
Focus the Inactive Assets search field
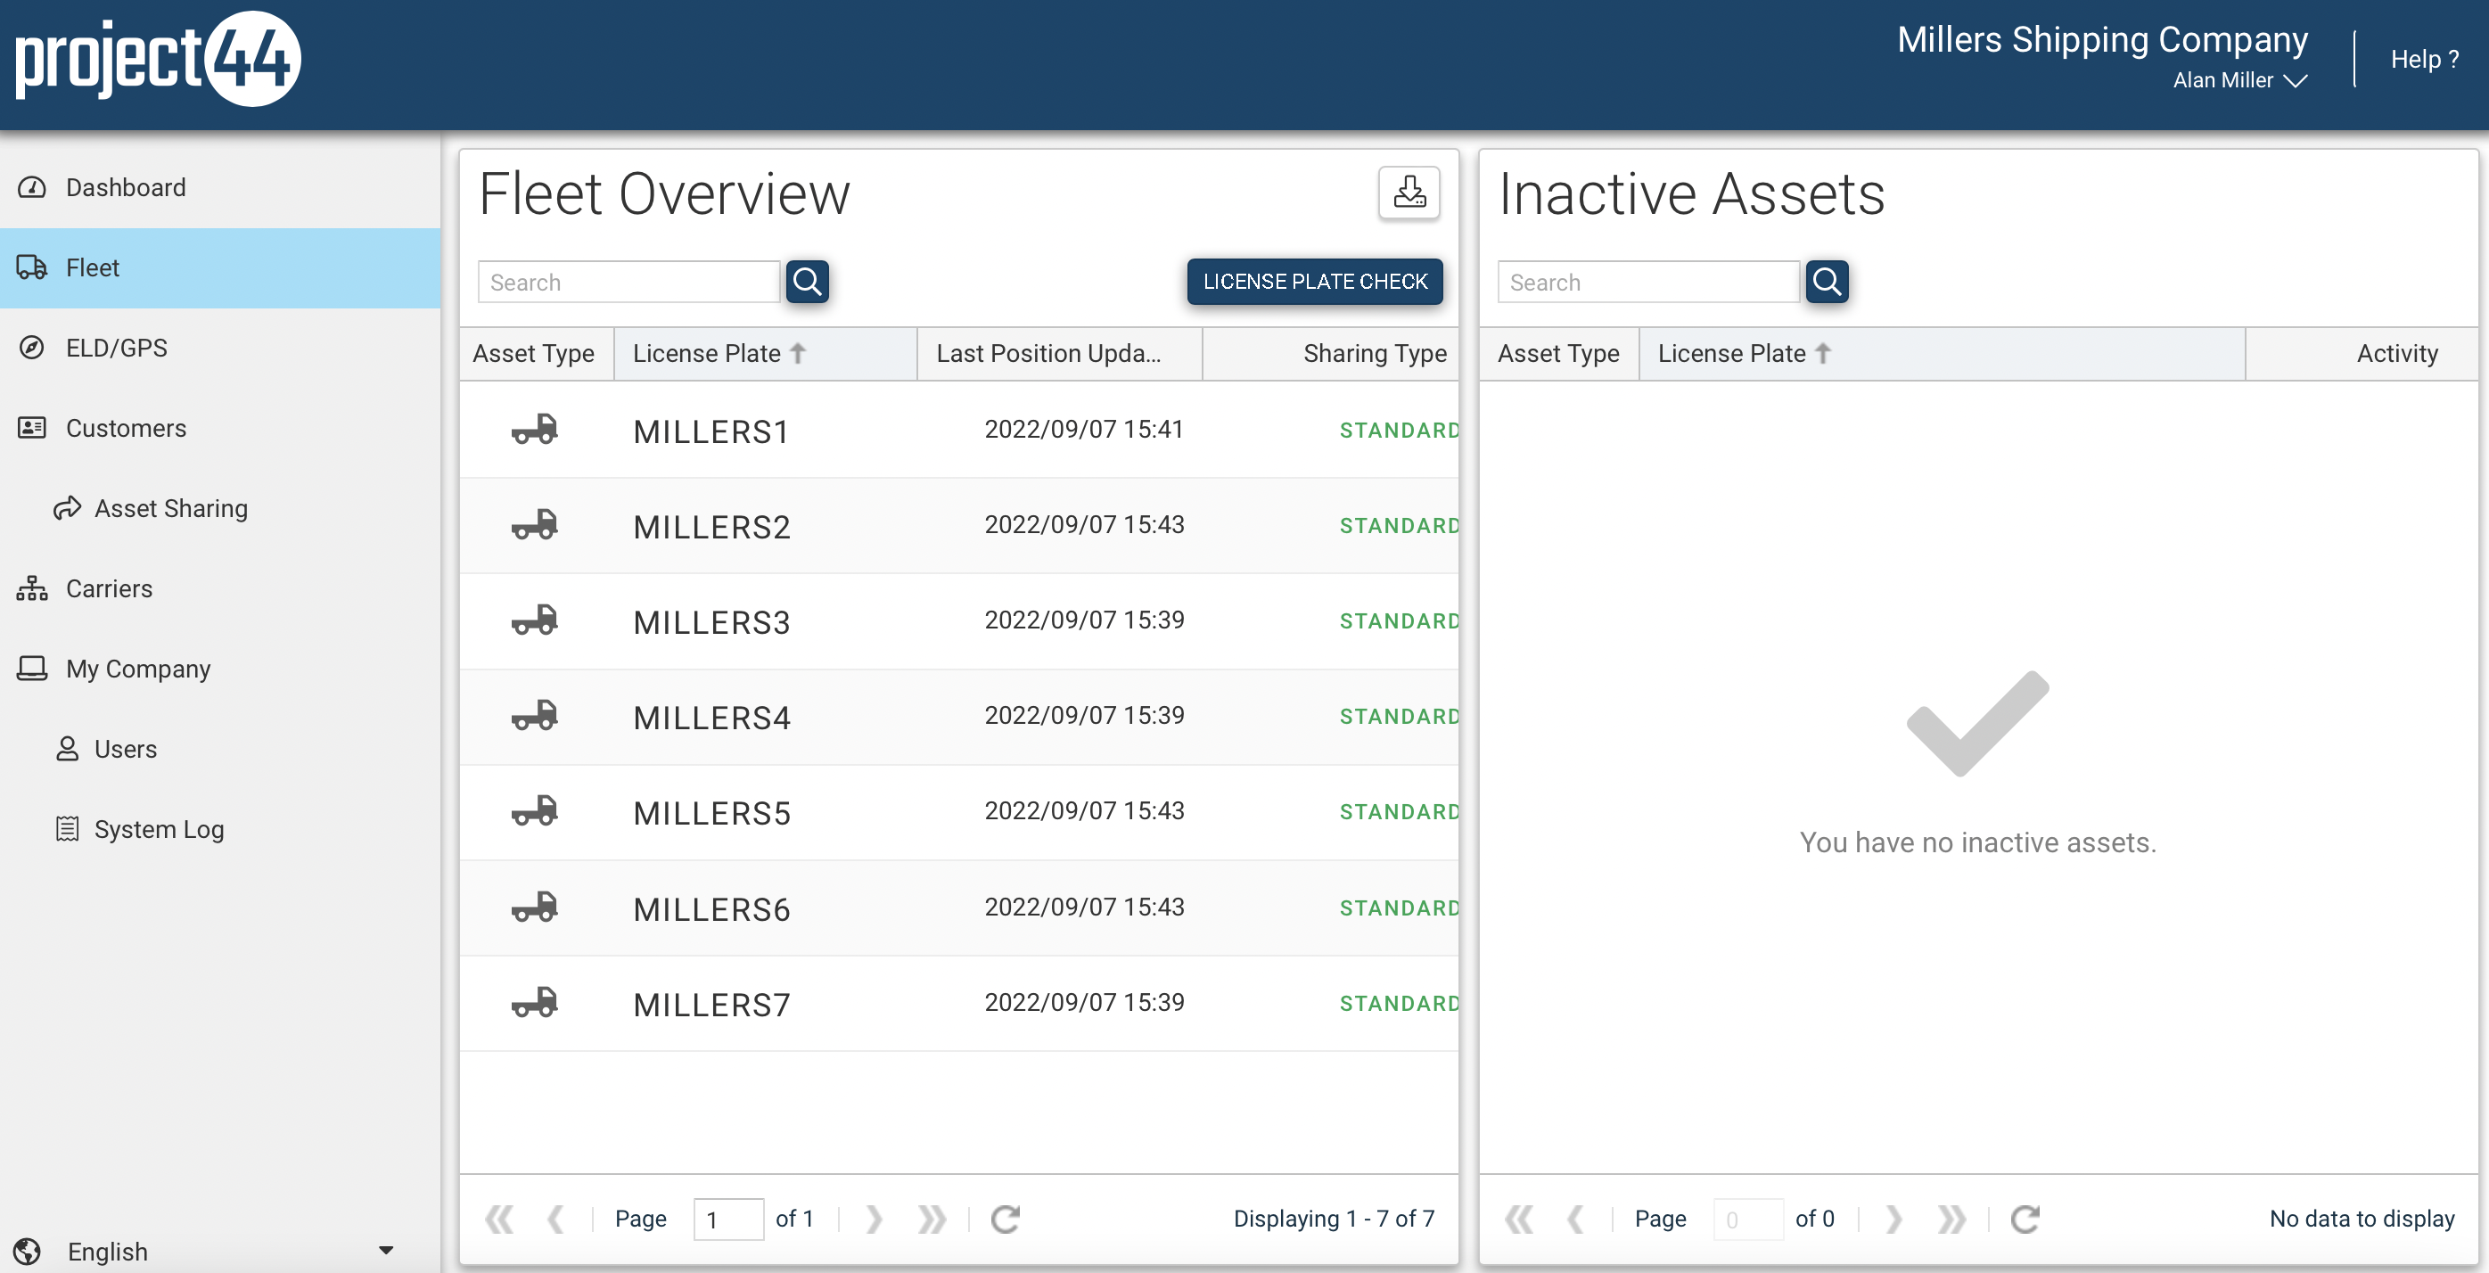point(1647,282)
